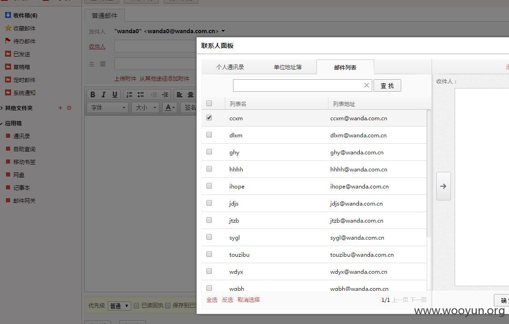Select 普通邮件 tab
509x324 pixels.
tap(105, 16)
